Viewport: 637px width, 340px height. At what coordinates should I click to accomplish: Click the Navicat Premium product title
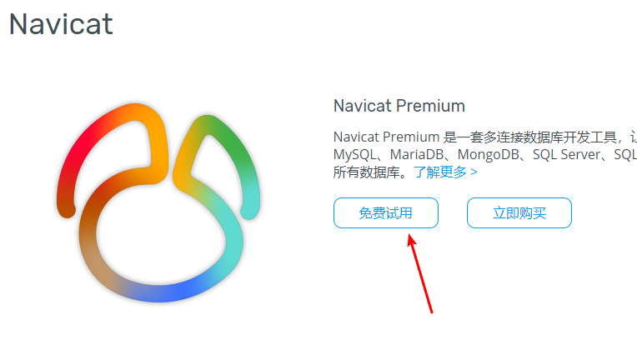[x=399, y=106]
